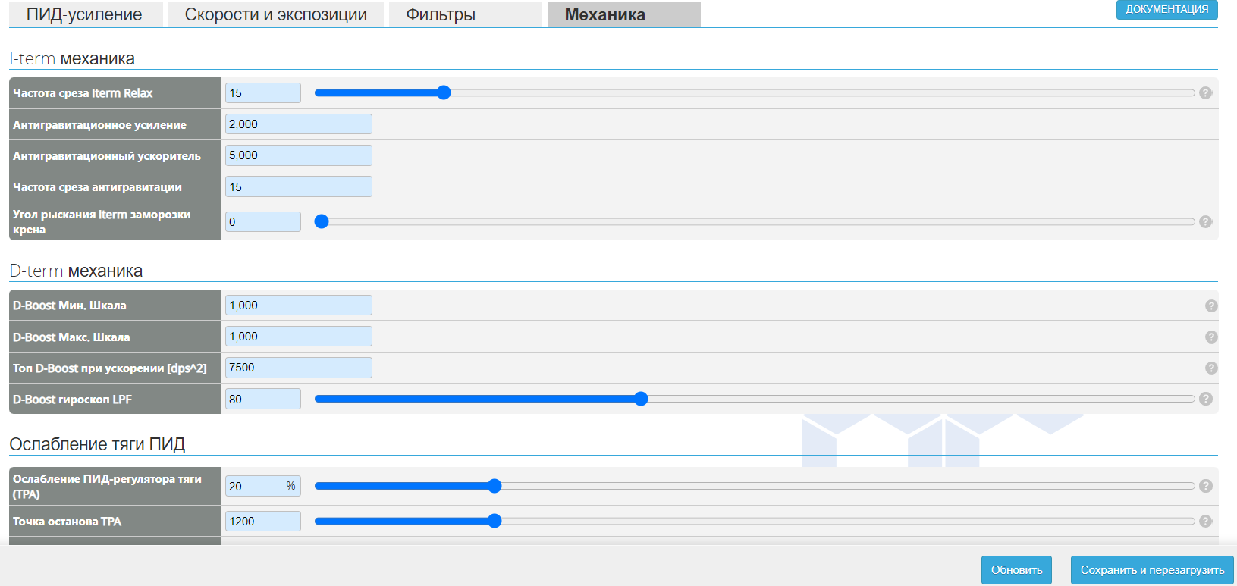Image resolution: width=1237 pixels, height=586 pixels.
Task: Go to the Фильтры tab
Action: [x=441, y=14]
